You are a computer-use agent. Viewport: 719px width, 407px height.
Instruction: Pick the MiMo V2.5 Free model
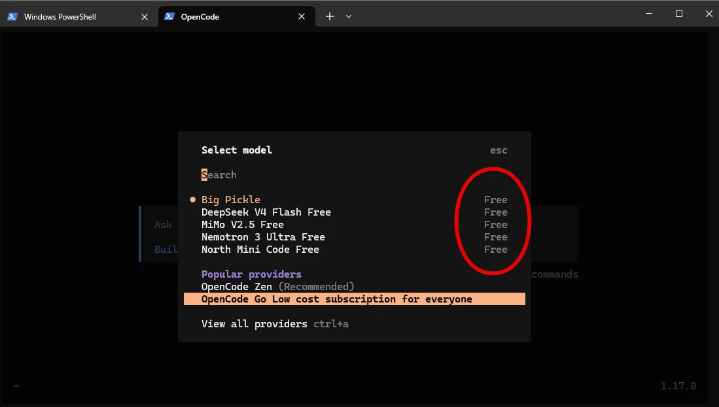coord(354,224)
